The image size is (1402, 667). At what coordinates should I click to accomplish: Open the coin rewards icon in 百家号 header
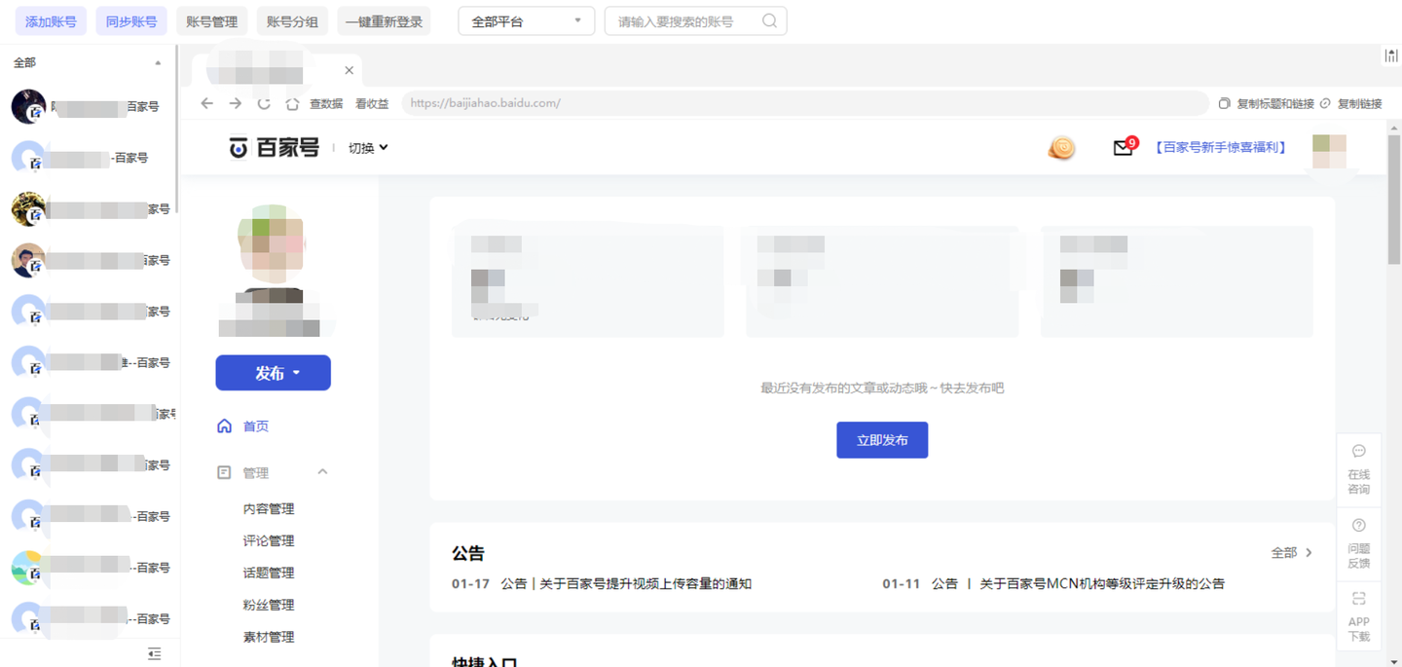click(1060, 148)
